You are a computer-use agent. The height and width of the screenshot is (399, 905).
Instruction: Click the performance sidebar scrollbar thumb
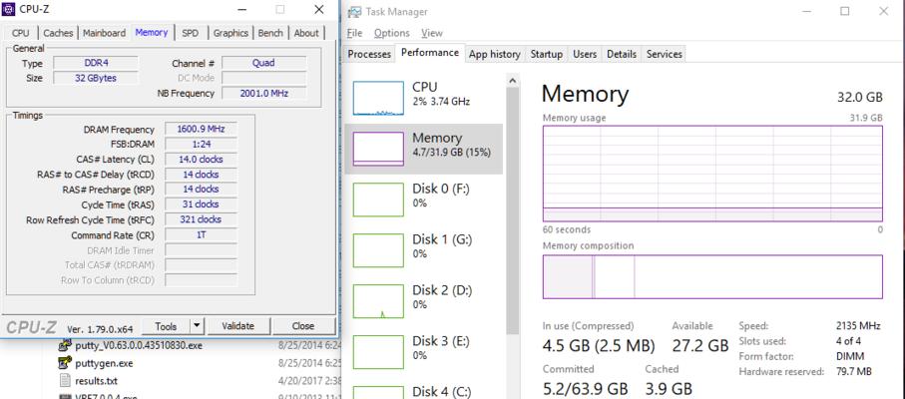(x=512, y=211)
